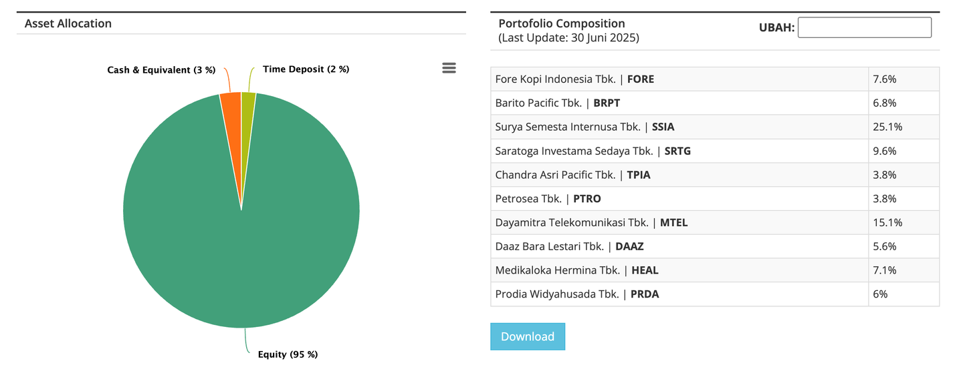The height and width of the screenshot is (383, 963).
Task: Click the green Equity pie slice
Action: [241, 254]
